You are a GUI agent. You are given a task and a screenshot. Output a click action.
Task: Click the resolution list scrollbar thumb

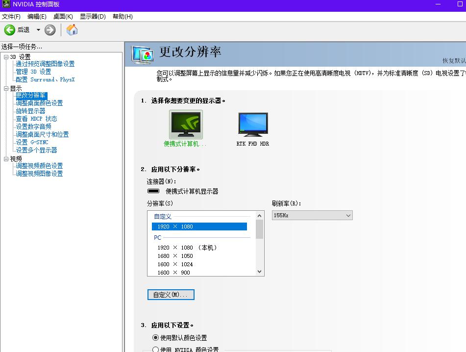point(259,229)
